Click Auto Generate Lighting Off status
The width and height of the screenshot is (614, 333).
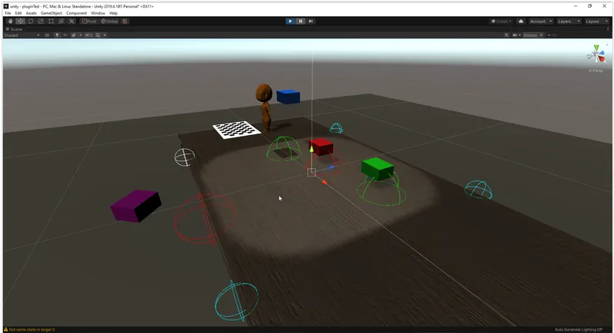tap(579, 329)
